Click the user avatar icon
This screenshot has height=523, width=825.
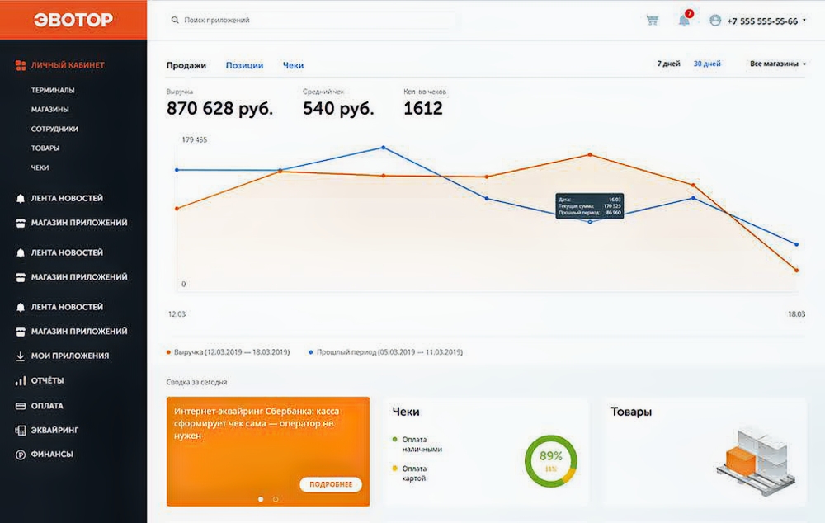point(715,21)
